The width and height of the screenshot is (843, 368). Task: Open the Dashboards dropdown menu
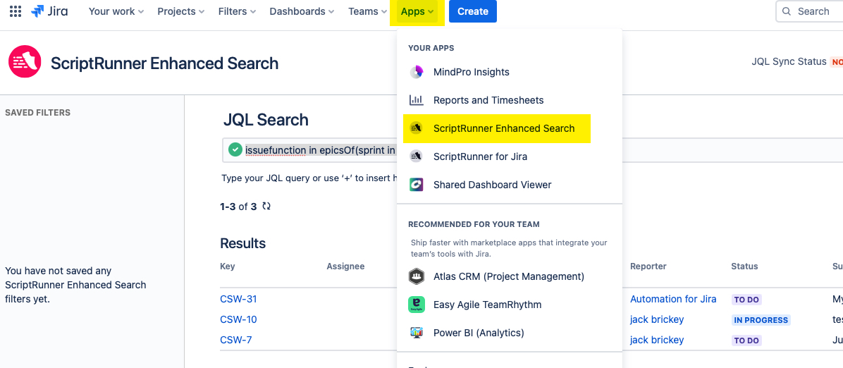click(x=302, y=11)
